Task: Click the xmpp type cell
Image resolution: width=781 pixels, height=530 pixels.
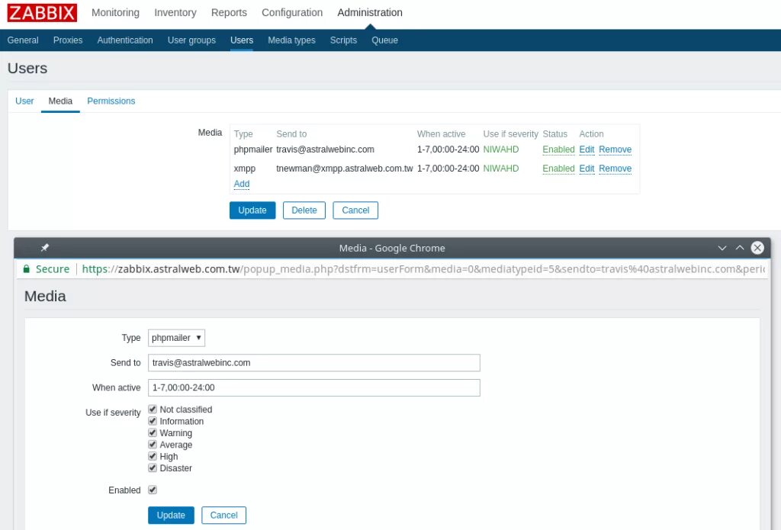Action: coord(245,169)
